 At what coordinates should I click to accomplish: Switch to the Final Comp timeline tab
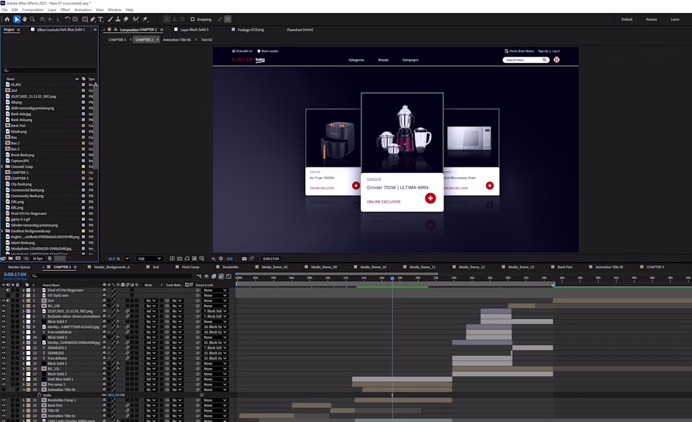pos(190,267)
